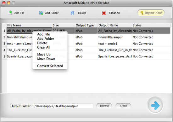Click the Output Name column header
173x122 pixels.
(x=115, y=25)
